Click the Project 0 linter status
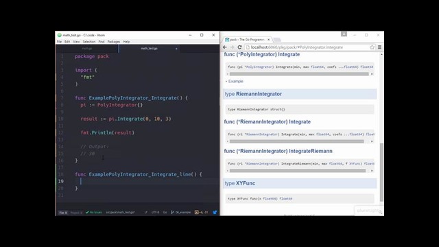Screen dimensions: 439x247 tap(76, 213)
